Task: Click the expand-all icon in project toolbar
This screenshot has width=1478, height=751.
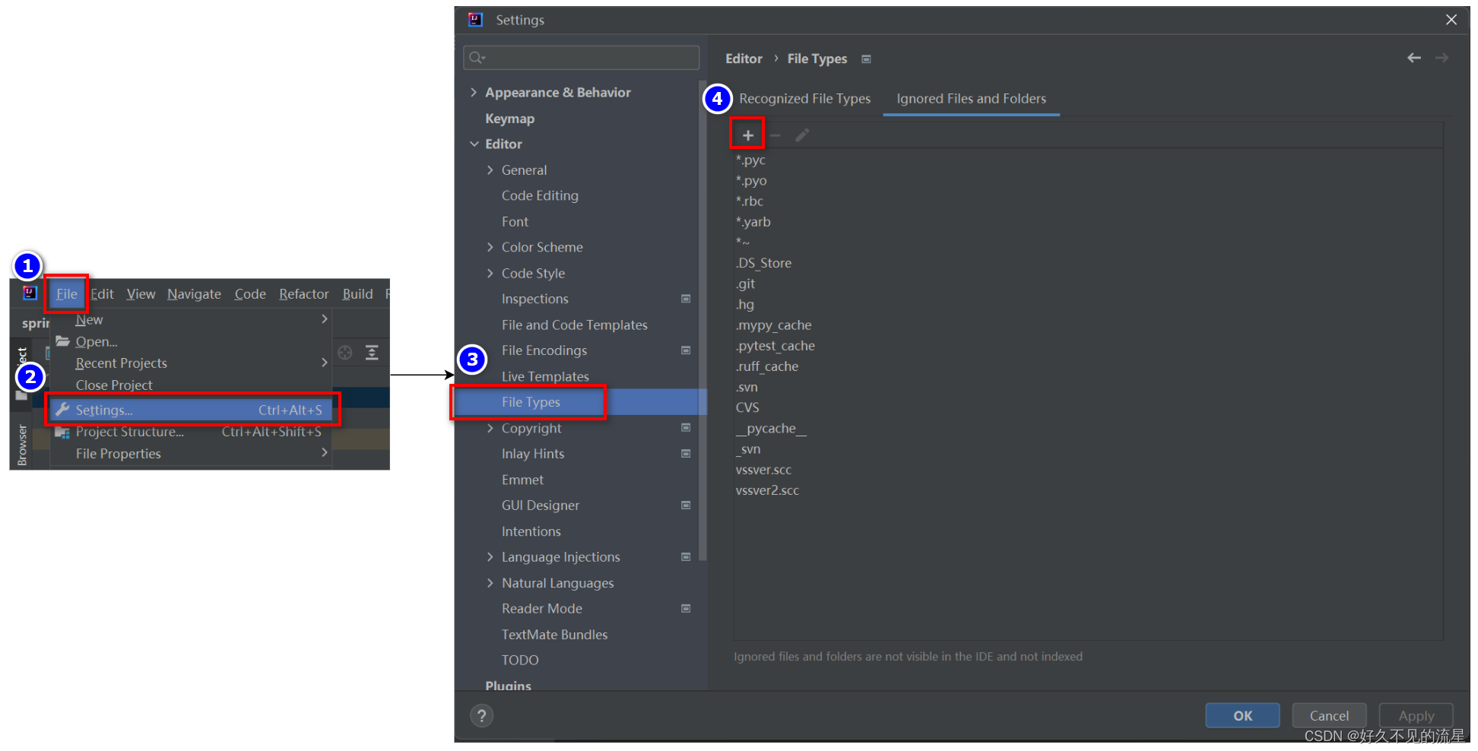Action: click(372, 353)
